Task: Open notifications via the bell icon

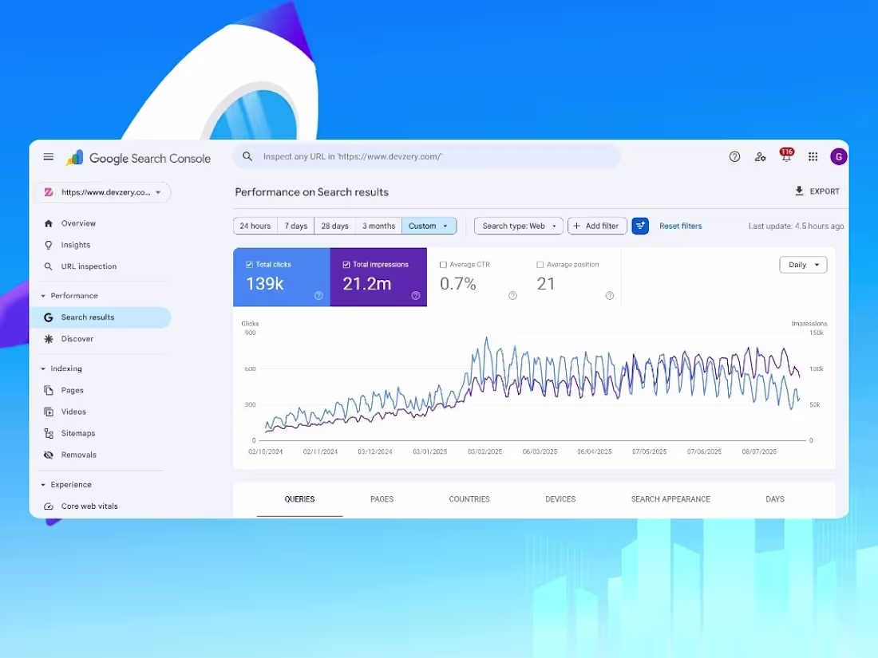Action: point(786,156)
